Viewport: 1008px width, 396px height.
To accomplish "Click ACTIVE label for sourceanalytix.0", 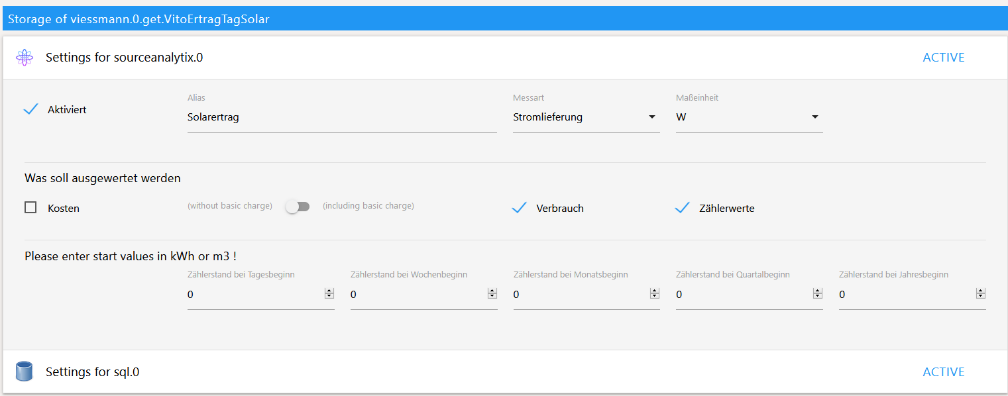I will (x=944, y=58).
